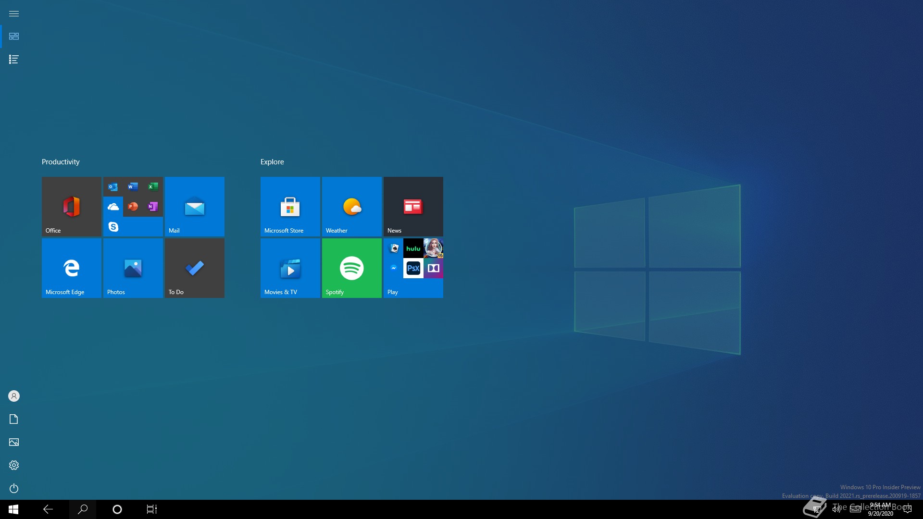This screenshot has width=923, height=519.
Task: Open Task View from taskbar
Action: [x=152, y=509]
